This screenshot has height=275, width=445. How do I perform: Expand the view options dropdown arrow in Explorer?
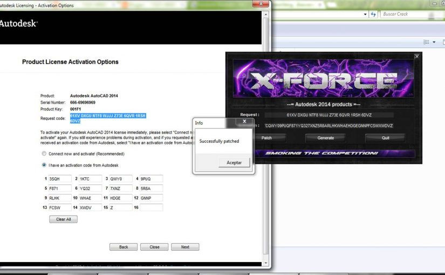(434, 42)
